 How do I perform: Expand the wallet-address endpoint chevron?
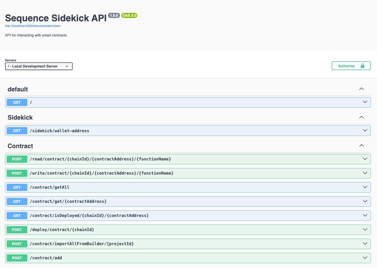(x=365, y=130)
